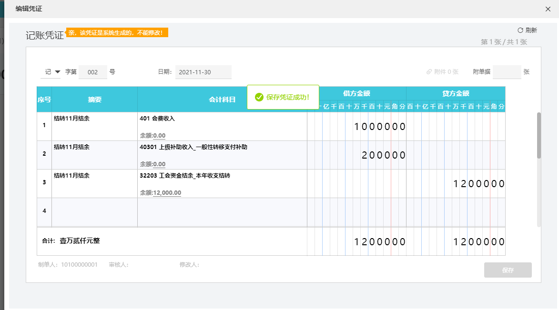The image size is (559, 310).
Task: Click the vertical scrollbar of voucher table
Action: [x=539, y=136]
